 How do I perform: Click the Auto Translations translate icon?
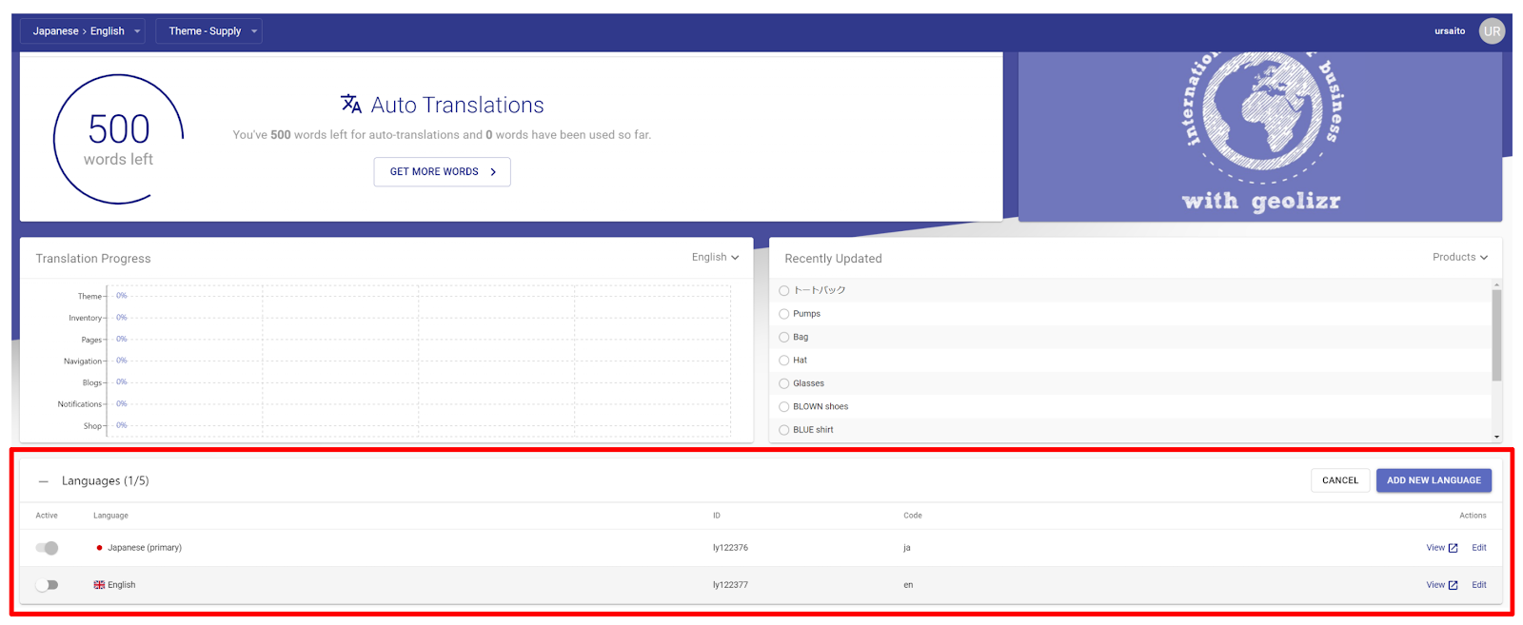(x=351, y=104)
